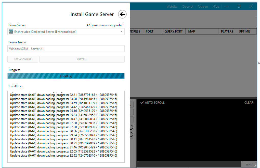Click the log line with progress 30.11
Viewport: 260px width, 168px height.
click(63, 139)
